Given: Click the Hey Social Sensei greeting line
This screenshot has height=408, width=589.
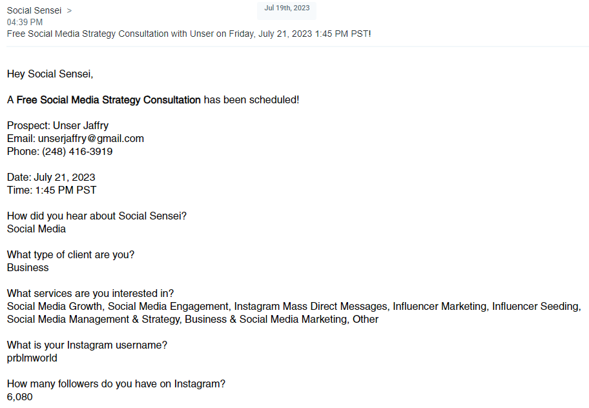Looking at the screenshot, I should [50, 74].
